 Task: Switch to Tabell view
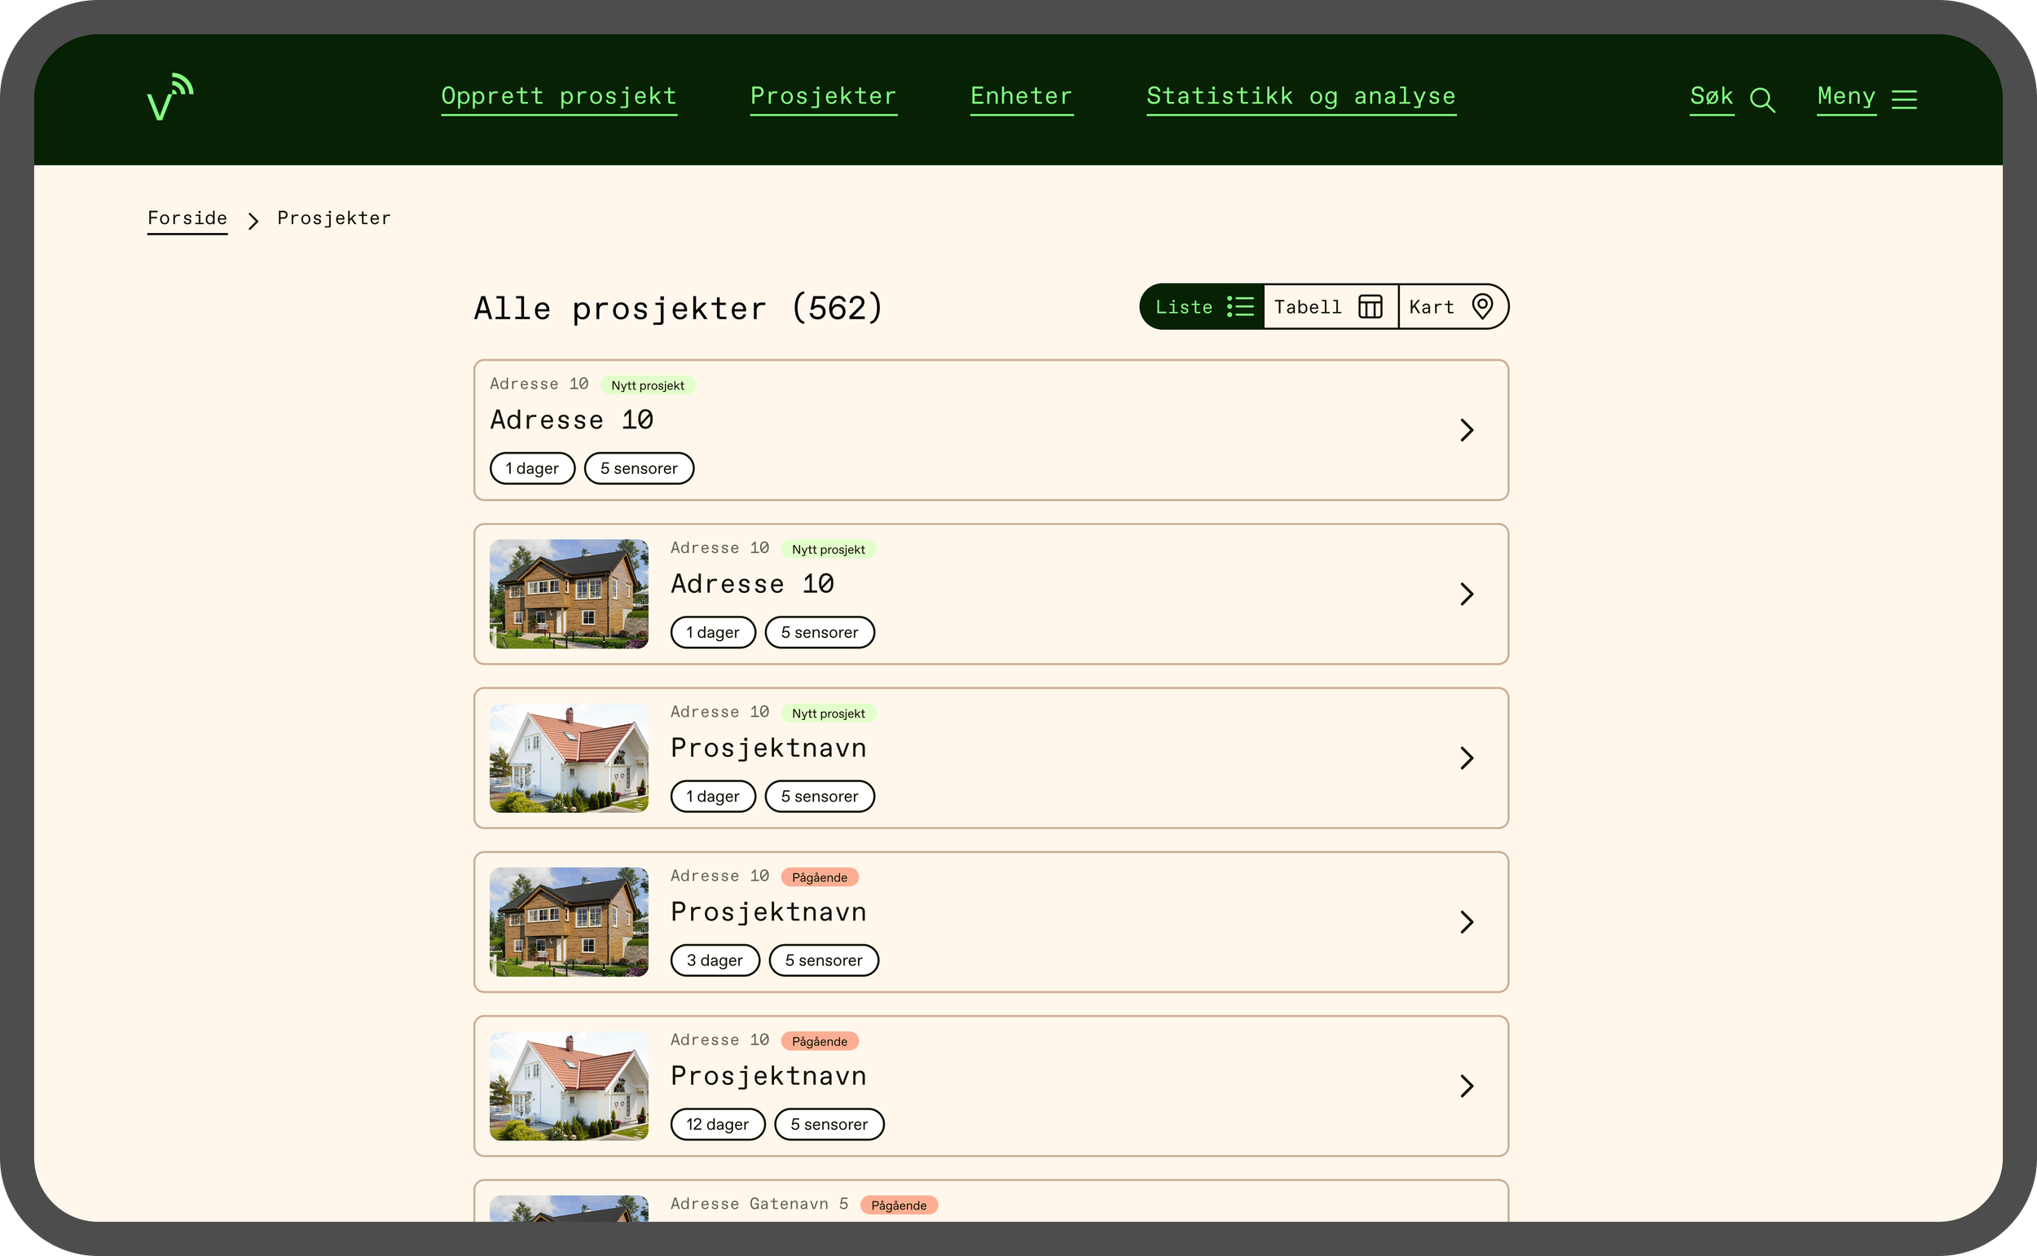[x=1331, y=306]
